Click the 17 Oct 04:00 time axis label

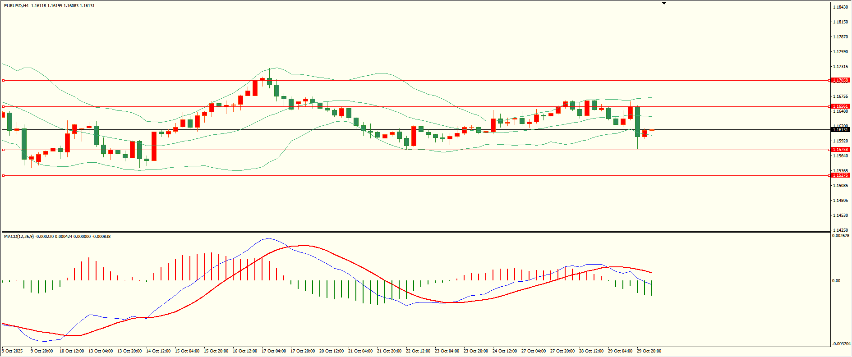point(273,351)
